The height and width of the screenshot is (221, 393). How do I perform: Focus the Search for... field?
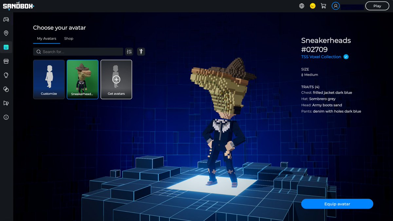(x=78, y=51)
